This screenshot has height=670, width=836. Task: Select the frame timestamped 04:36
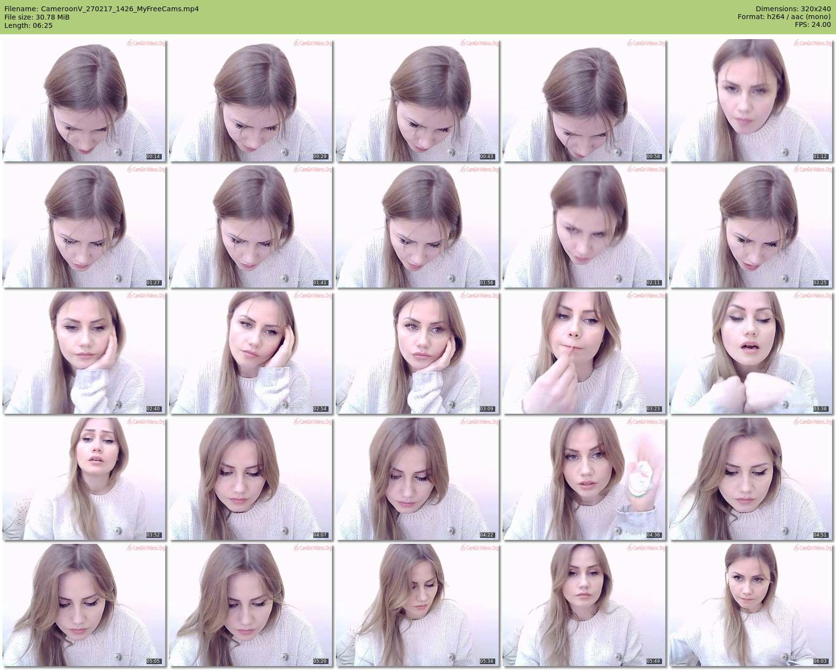pyautogui.click(x=584, y=479)
